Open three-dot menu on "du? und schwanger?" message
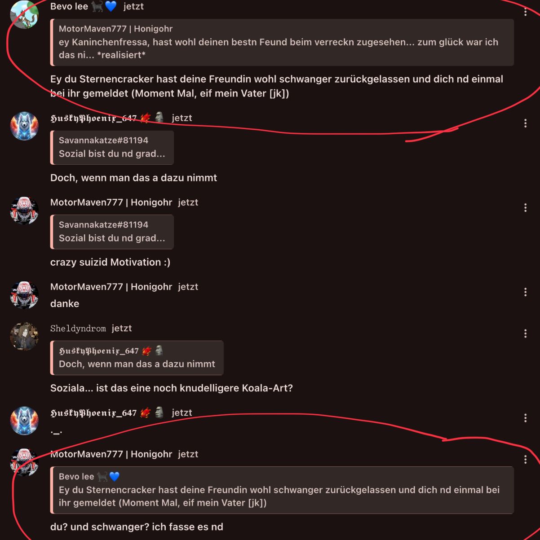Screen dimensions: 540x540 [525, 459]
